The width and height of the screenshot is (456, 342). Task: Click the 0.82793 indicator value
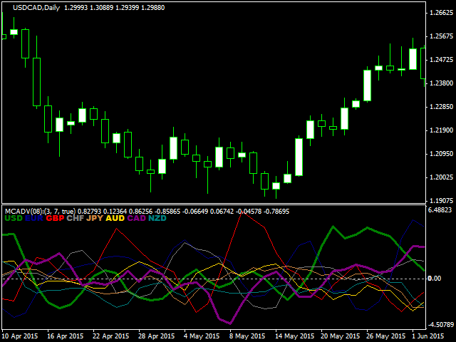pyautogui.click(x=89, y=212)
